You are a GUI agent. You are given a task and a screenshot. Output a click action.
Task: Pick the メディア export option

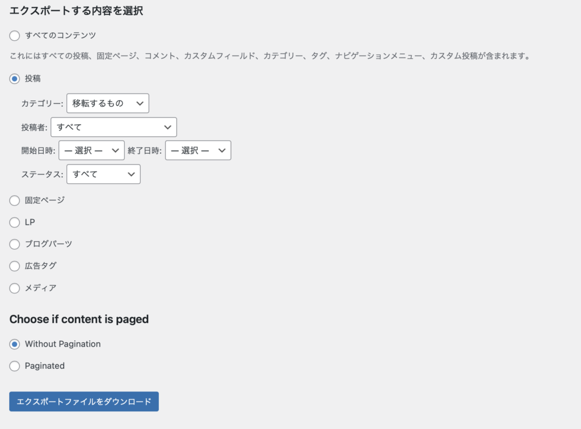click(15, 288)
